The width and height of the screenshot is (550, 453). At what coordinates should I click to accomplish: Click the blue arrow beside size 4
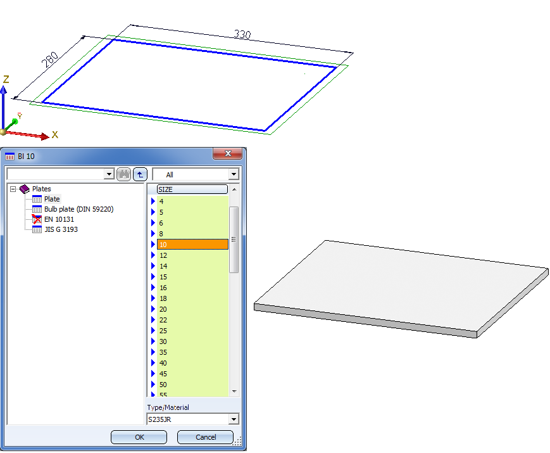tap(153, 201)
